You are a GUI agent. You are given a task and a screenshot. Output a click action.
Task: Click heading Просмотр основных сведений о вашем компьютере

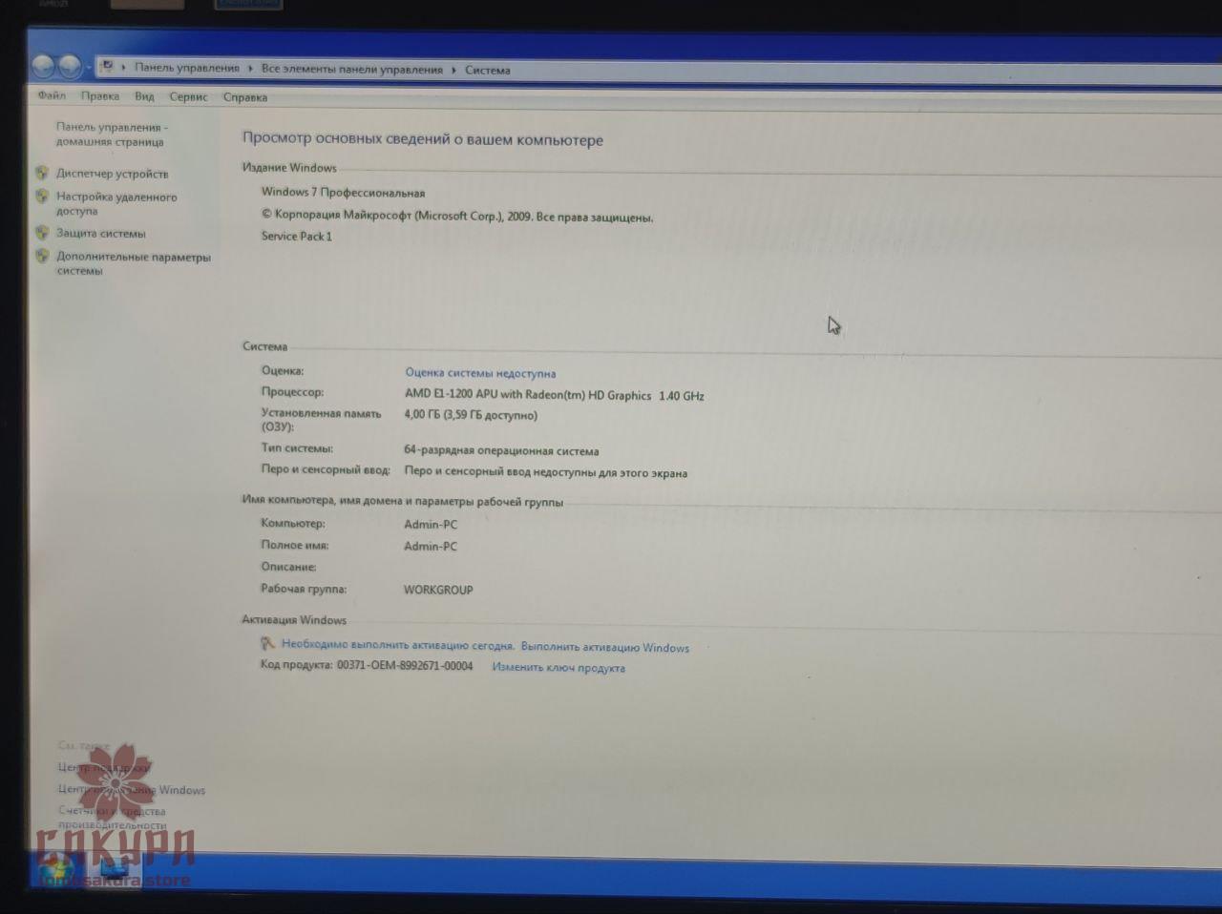click(x=423, y=139)
